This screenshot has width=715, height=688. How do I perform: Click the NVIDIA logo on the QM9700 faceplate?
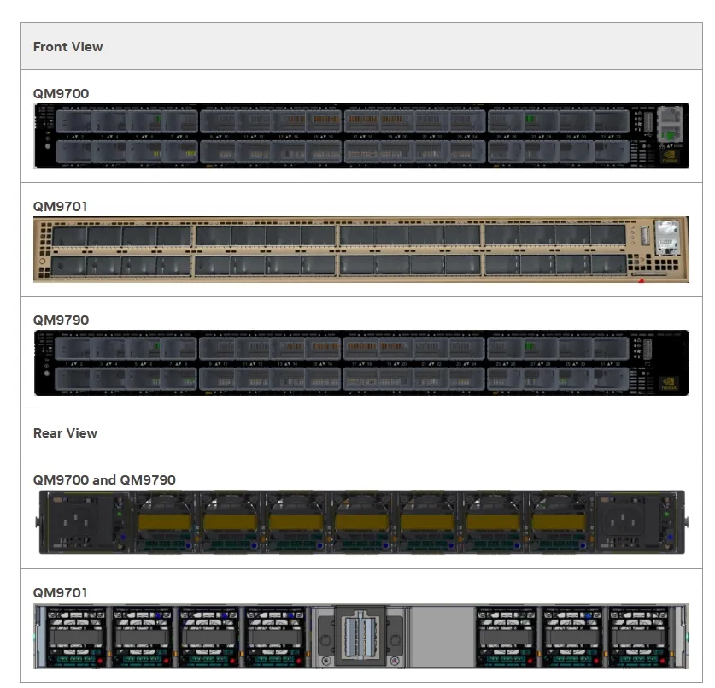(669, 155)
